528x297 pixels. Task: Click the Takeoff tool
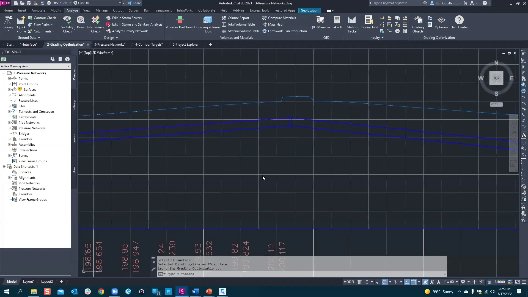pyautogui.click(x=337, y=23)
